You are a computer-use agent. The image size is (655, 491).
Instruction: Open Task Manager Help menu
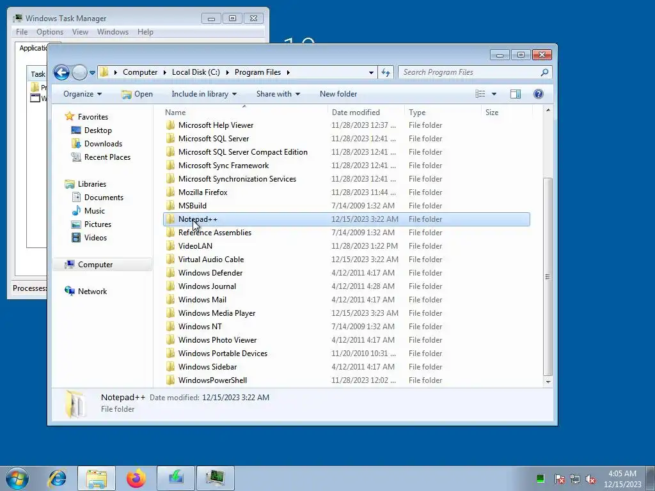pyautogui.click(x=145, y=32)
